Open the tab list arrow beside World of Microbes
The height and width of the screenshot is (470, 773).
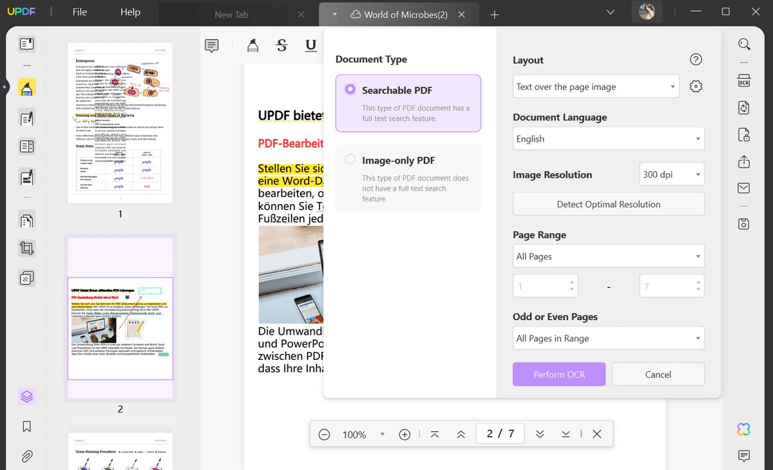tap(335, 15)
